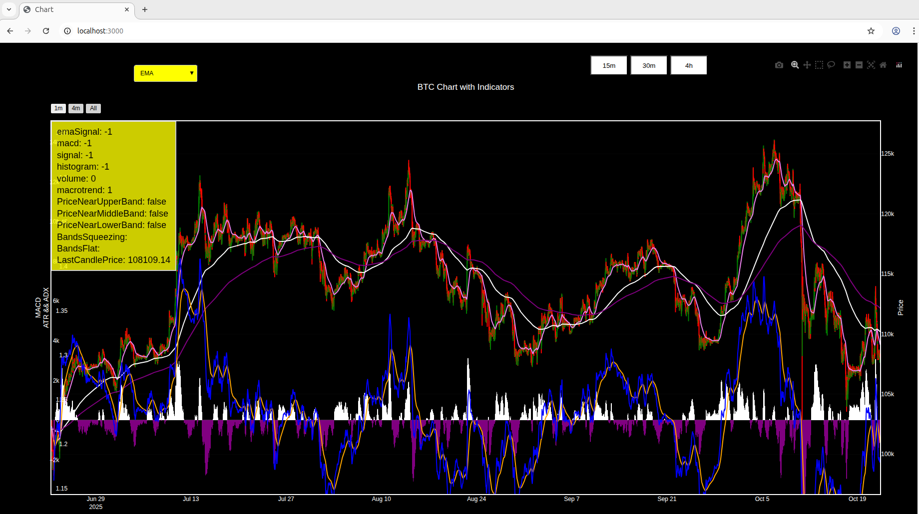Enable Pan drag mode
The width and height of the screenshot is (919, 514).
[x=807, y=65]
